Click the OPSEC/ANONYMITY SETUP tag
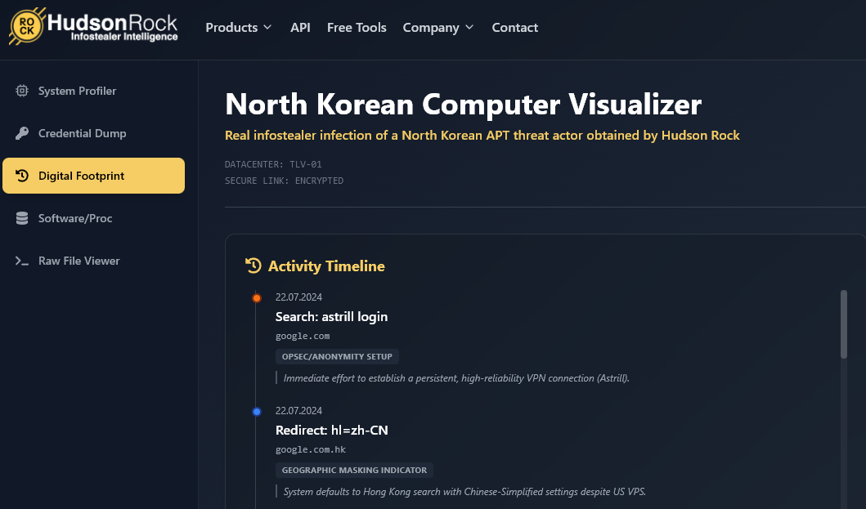The width and height of the screenshot is (866, 509). tap(336, 356)
